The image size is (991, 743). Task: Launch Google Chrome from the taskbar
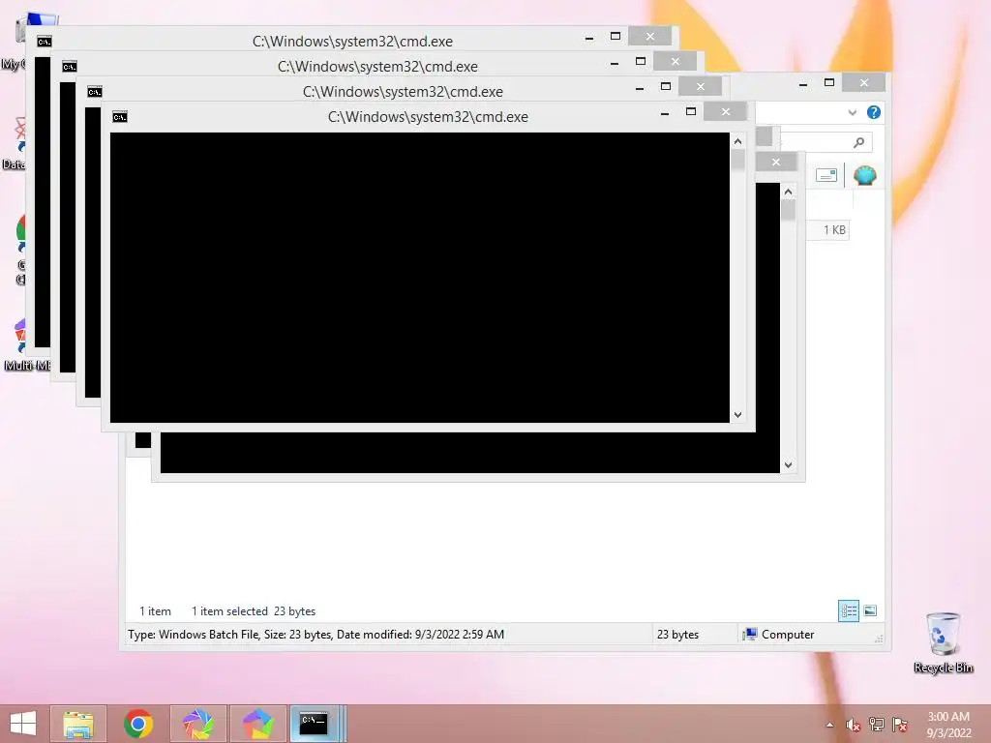tap(138, 724)
